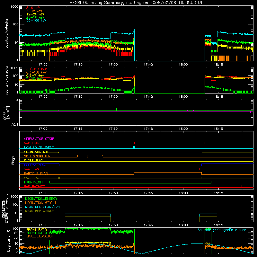Click the red 3-6 keV legend label
Screen dimensions: 257x257
(x=33, y=8)
